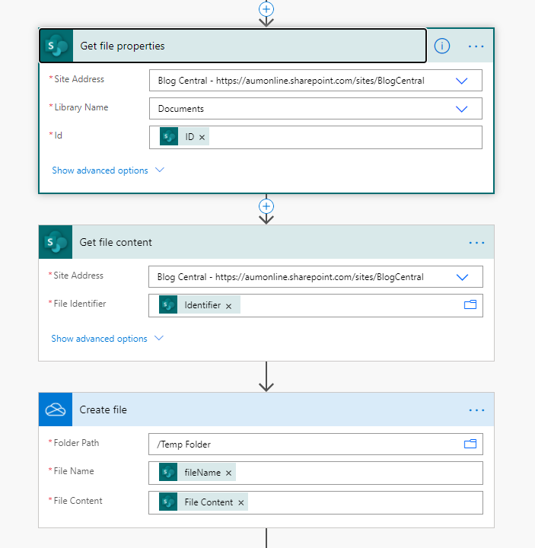The width and height of the screenshot is (535, 548).
Task: Click chevron beside advanced options in Get file content
Action: point(159,338)
